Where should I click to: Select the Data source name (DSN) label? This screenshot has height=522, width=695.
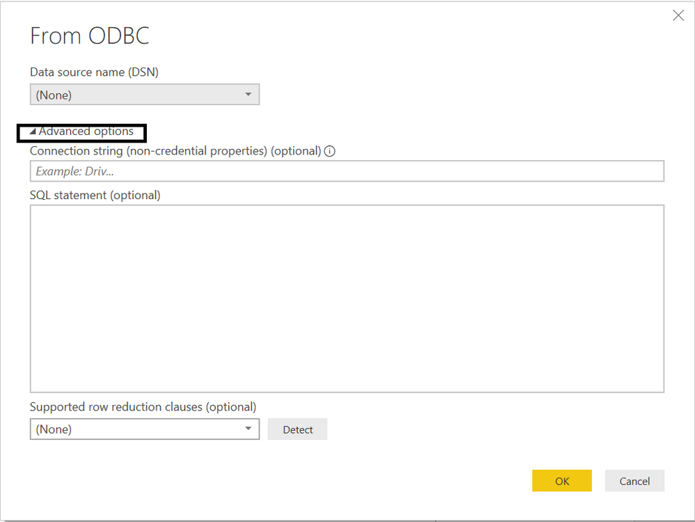point(94,72)
